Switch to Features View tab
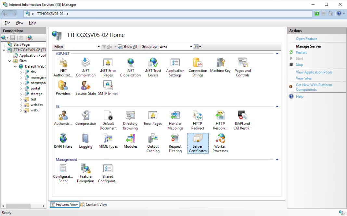 pos(64,205)
